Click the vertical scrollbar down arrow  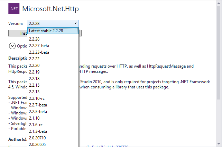(x=219, y=144)
